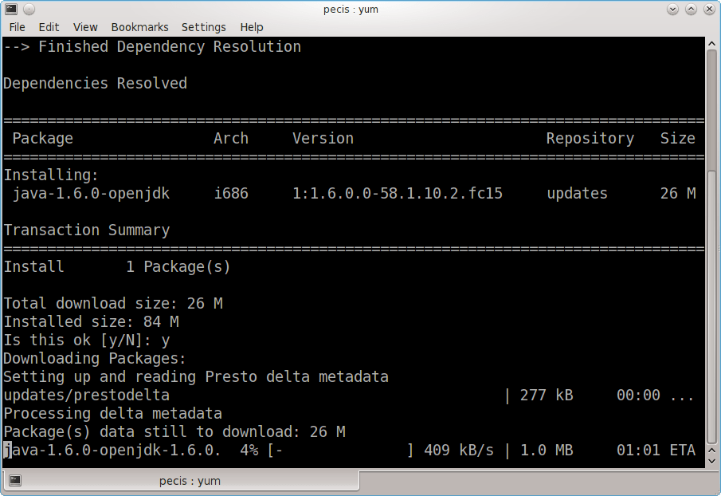Close the Konsole window
Image resolution: width=721 pixels, height=496 pixels.
pyautogui.click(x=709, y=10)
